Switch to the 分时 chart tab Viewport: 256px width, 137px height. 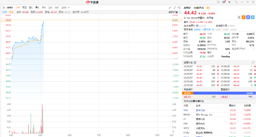(18, 8)
